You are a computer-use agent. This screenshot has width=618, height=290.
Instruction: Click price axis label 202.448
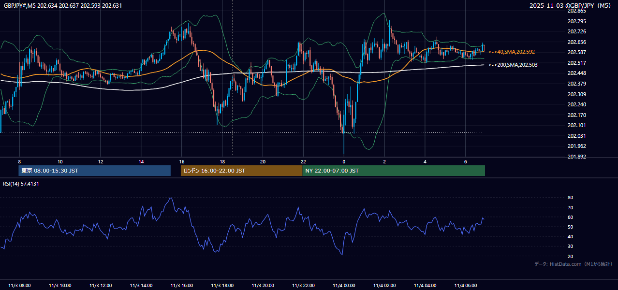576,73
